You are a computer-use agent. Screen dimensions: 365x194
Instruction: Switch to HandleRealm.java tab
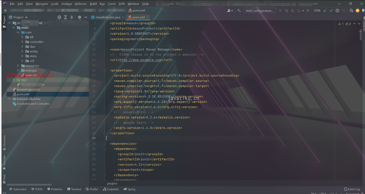click(108, 17)
